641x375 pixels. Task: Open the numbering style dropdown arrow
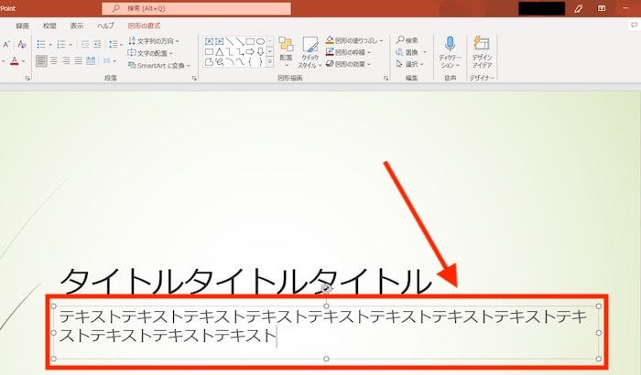71,45
